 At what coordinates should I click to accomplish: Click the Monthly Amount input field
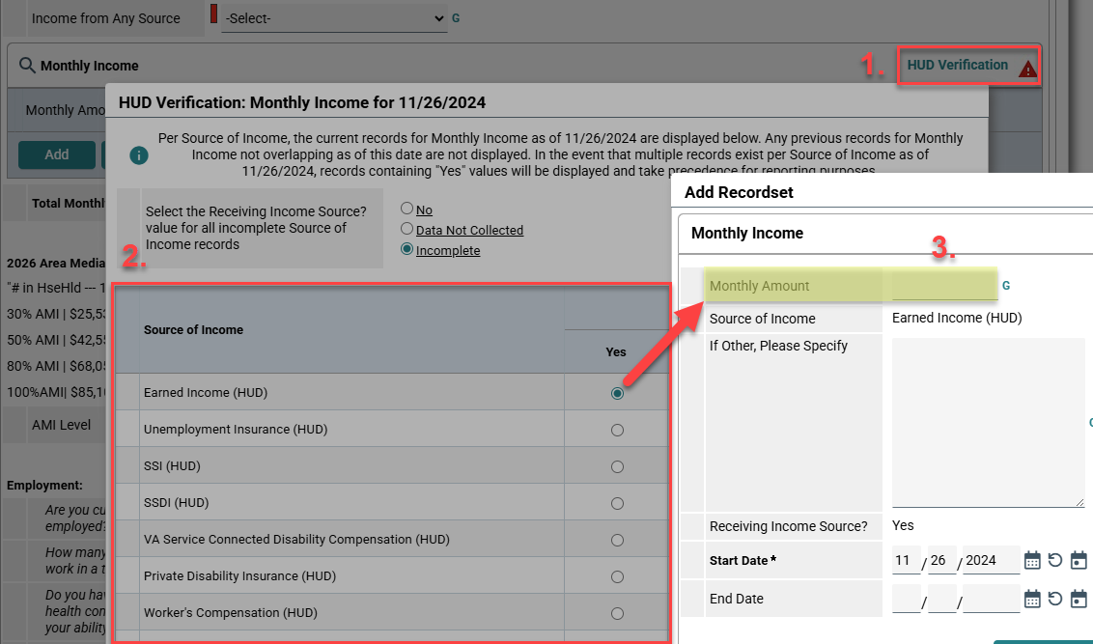[x=944, y=286]
